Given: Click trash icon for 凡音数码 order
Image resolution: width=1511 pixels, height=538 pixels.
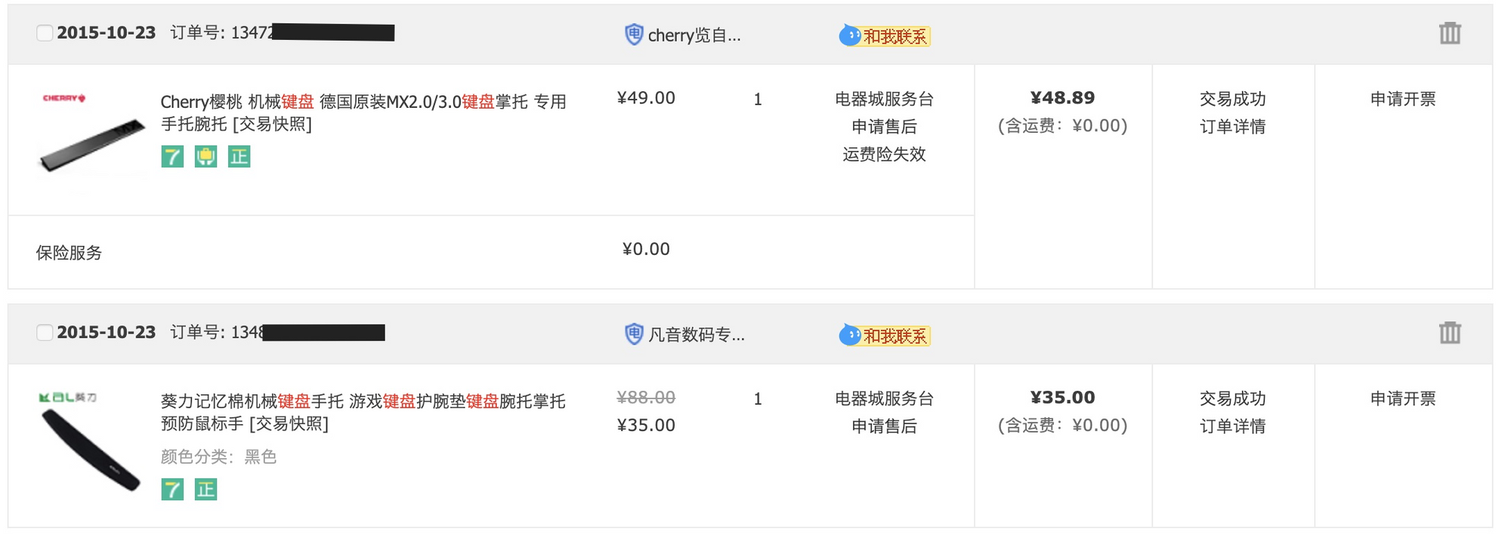Looking at the screenshot, I should (1449, 333).
